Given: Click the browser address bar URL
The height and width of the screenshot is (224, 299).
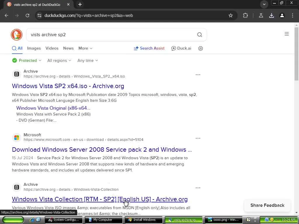Looking at the screenshot, I should tap(89, 15).
